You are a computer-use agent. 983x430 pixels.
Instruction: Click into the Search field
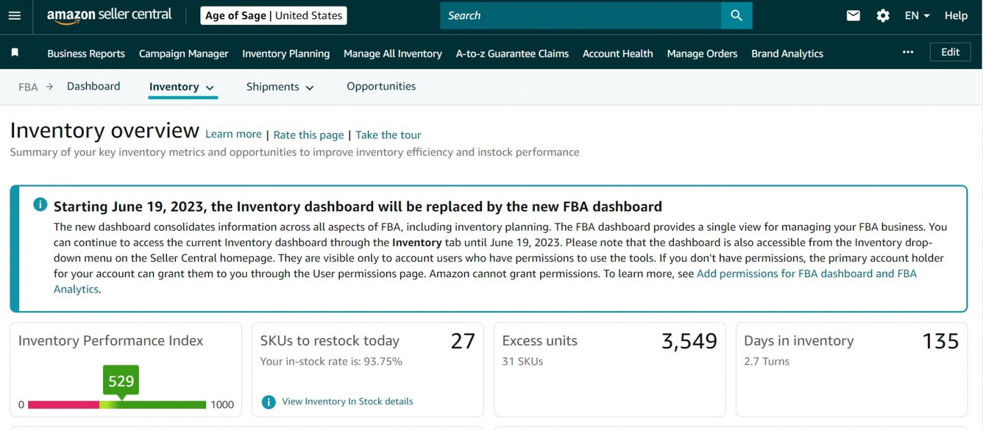(580, 15)
